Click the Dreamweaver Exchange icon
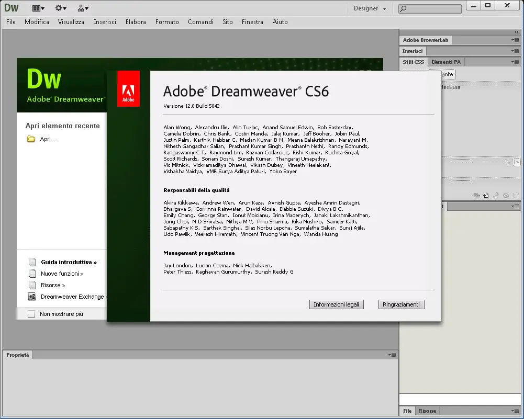524x419 pixels. (x=32, y=297)
